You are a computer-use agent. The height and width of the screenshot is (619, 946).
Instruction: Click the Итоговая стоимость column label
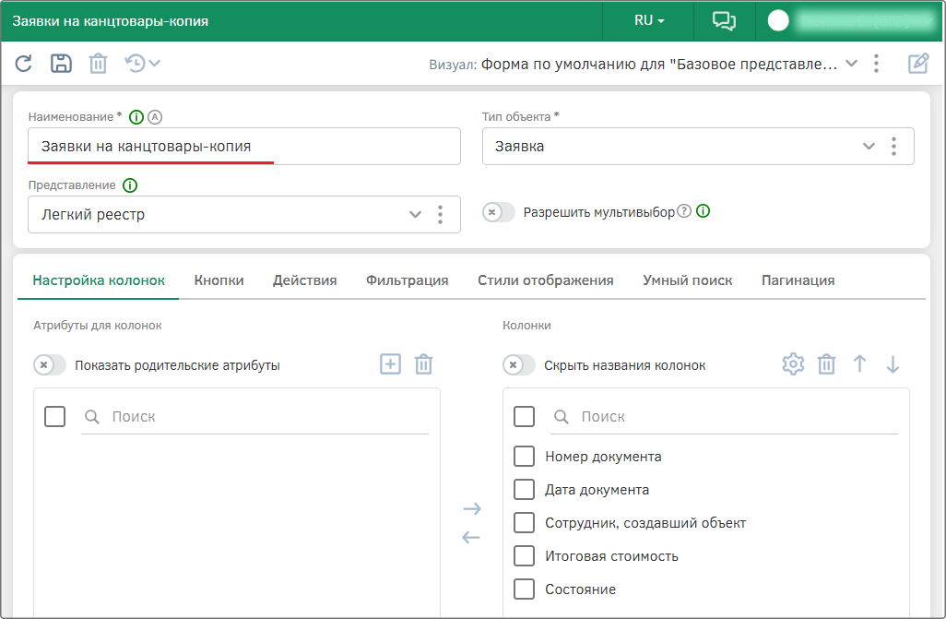tap(611, 556)
